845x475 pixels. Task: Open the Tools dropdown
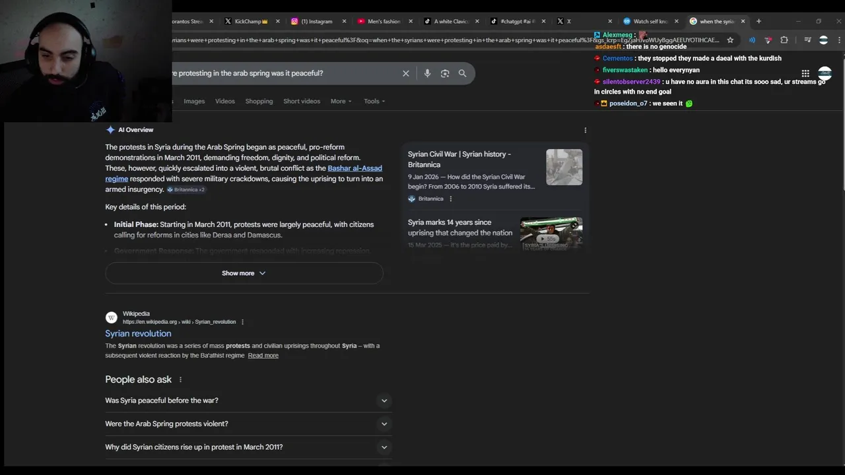pos(374,101)
